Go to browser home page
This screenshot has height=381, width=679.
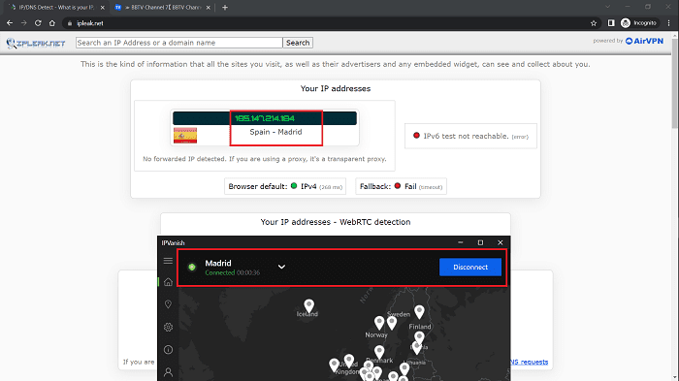click(52, 23)
